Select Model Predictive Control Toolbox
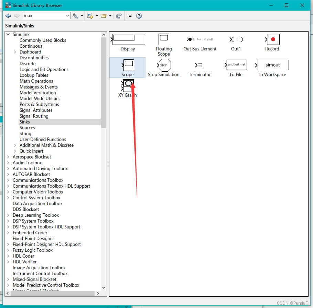This screenshot has width=313, height=308. pyautogui.click(x=46, y=285)
